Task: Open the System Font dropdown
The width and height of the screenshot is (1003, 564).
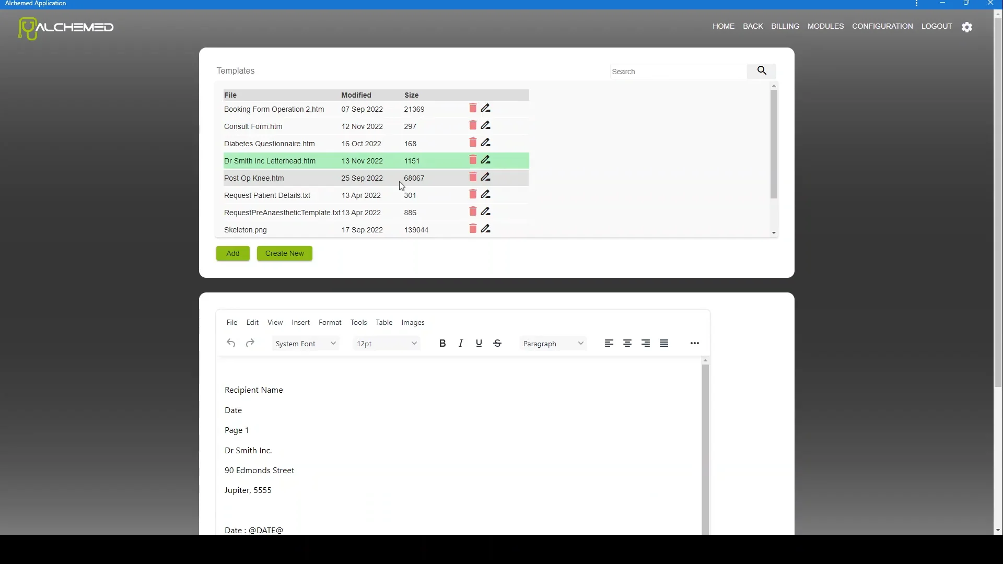Action: 306,344
